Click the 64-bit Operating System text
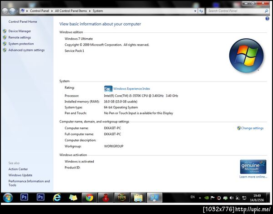This screenshot has width=273, height=214. tap(121, 107)
